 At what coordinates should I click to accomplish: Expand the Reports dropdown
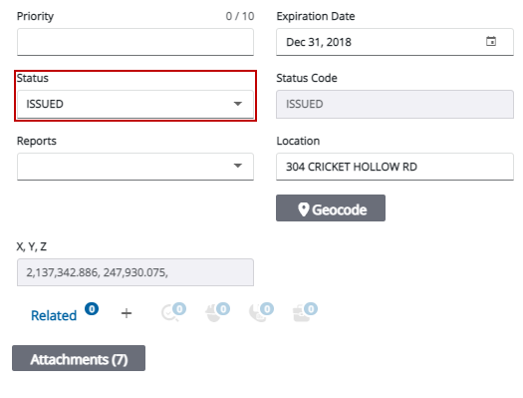click(x=135, y=167)
